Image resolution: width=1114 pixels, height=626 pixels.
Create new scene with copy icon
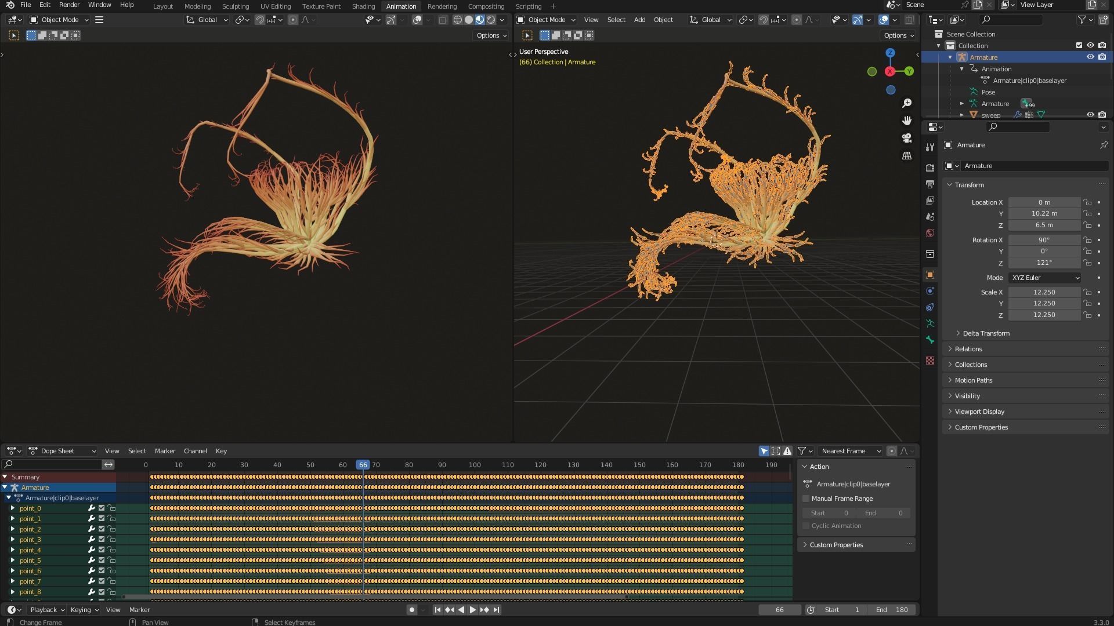pyautogui.click(x=978, y=5)
